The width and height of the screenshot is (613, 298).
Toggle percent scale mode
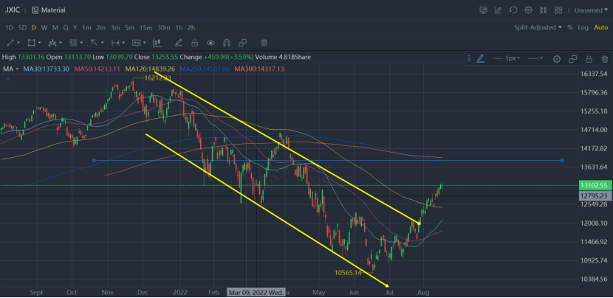(570, 27)
